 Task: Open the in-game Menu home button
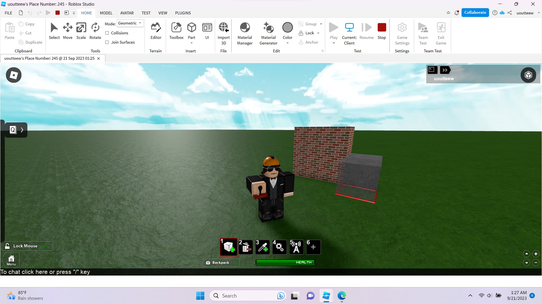11,260
